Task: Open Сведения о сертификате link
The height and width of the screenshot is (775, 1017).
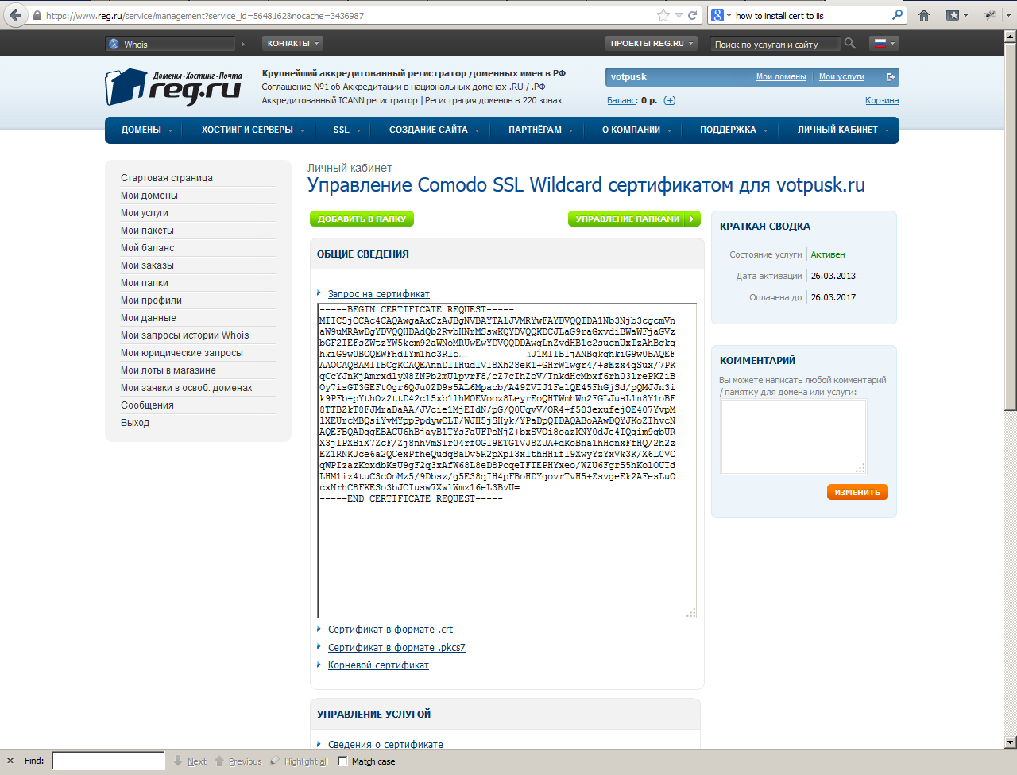Action: [x=385, y=745]
